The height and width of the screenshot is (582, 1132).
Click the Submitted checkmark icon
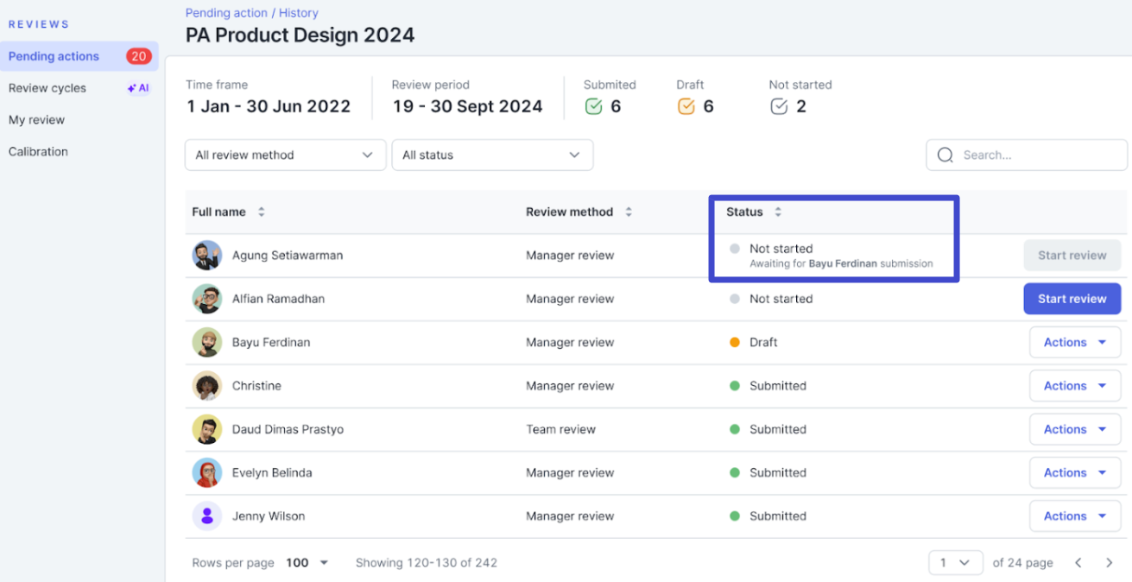593,107
